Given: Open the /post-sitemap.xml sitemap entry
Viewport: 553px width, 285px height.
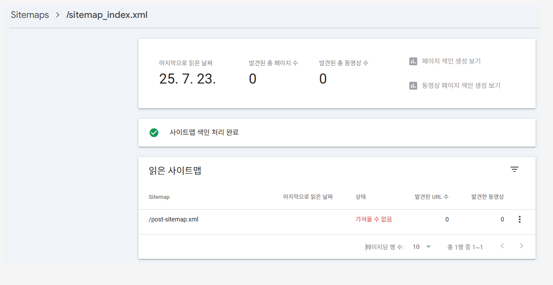Looking at the screenshot, I should [173, 219].
